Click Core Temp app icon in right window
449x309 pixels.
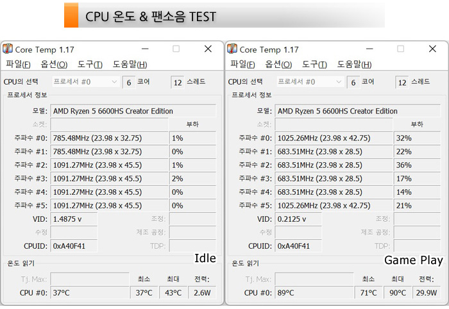(232, 49)
